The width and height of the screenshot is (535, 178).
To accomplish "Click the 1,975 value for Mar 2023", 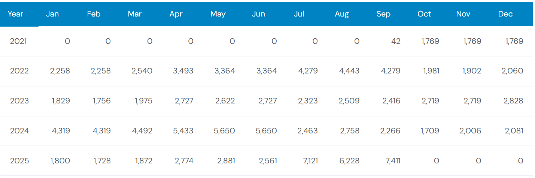I will point(143,101).
